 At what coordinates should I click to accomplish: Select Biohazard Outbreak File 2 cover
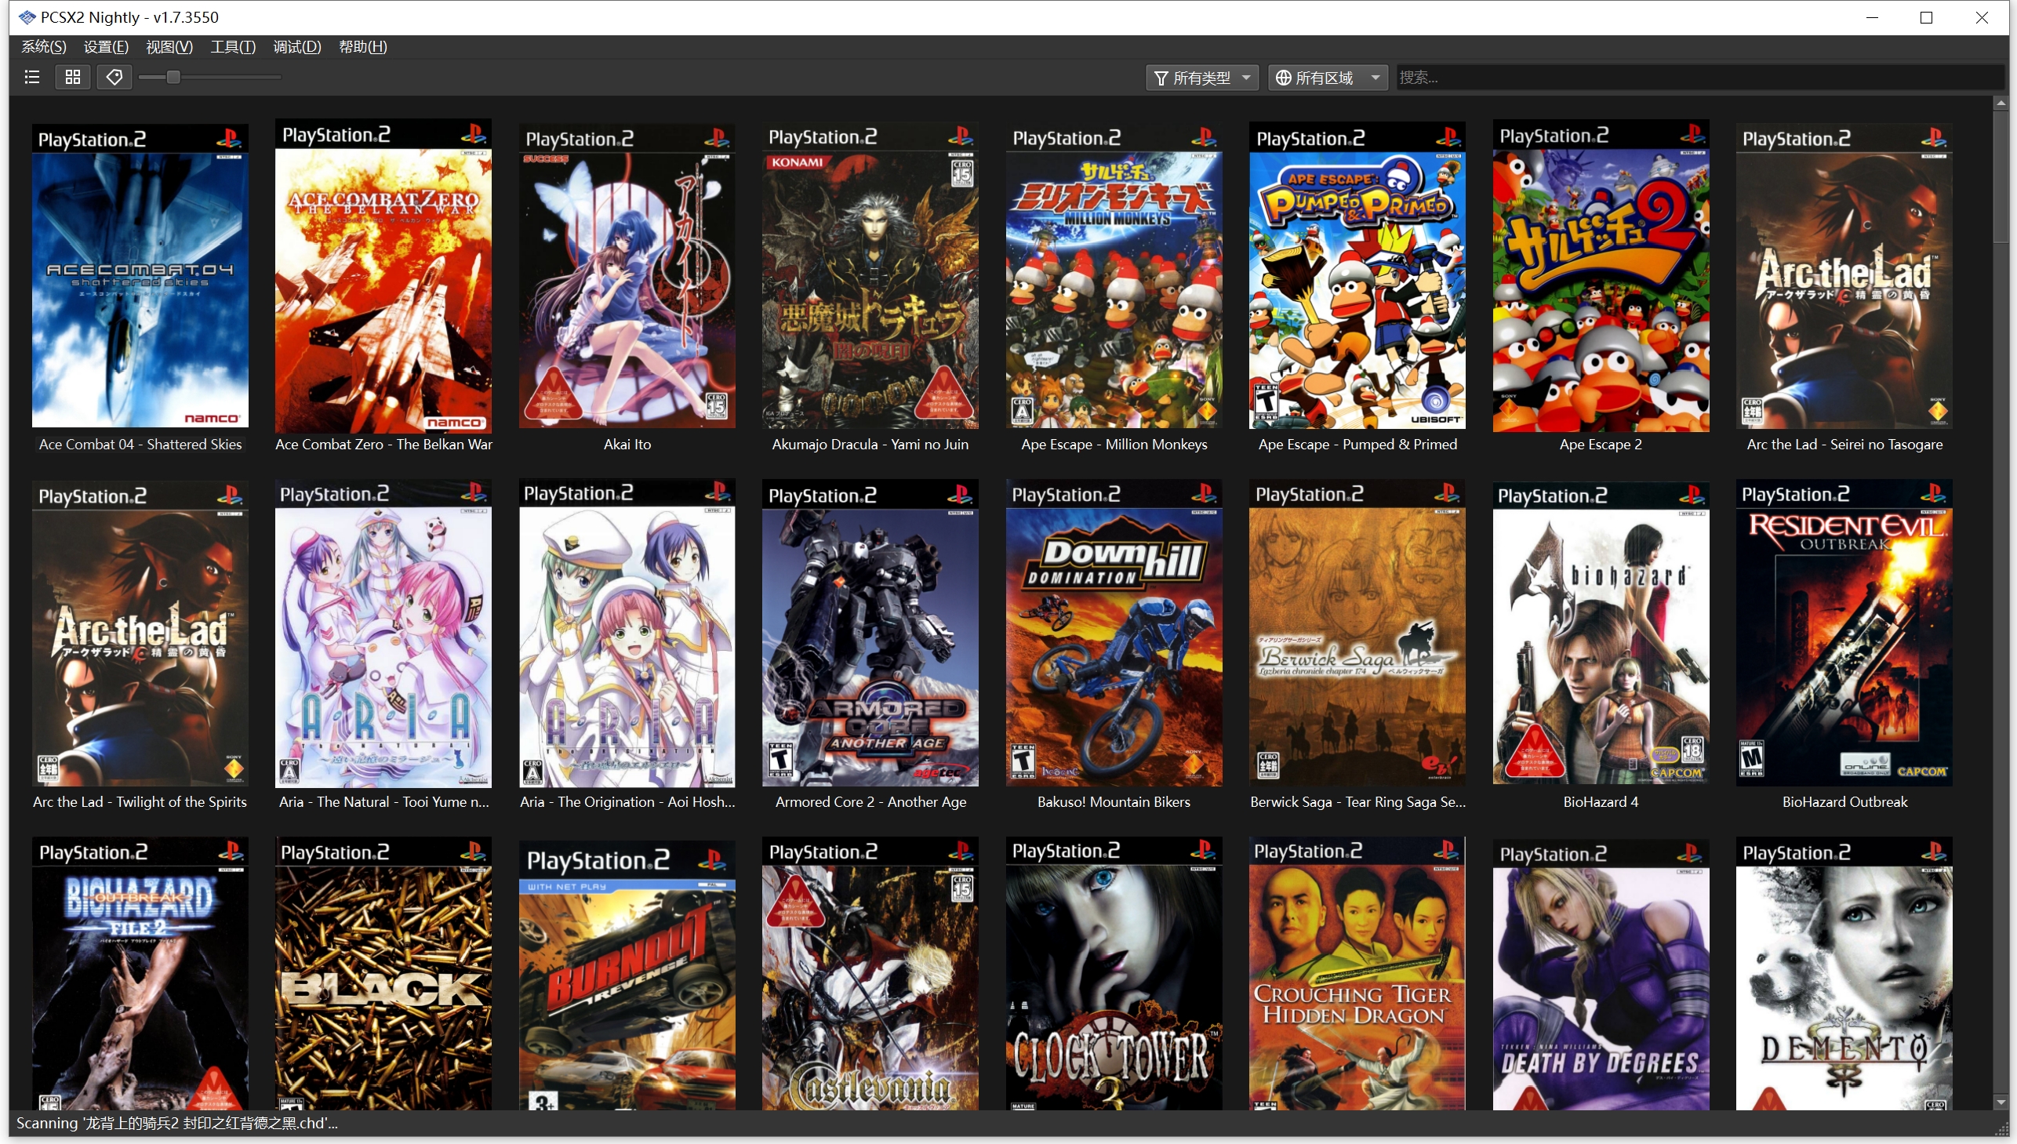140,975
